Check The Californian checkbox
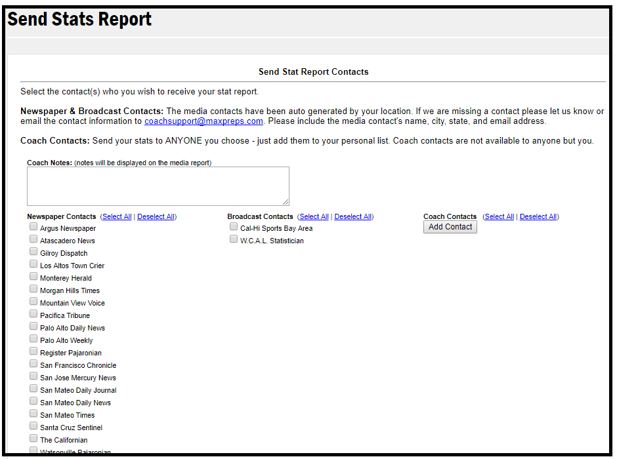 (x=33, y=439)
